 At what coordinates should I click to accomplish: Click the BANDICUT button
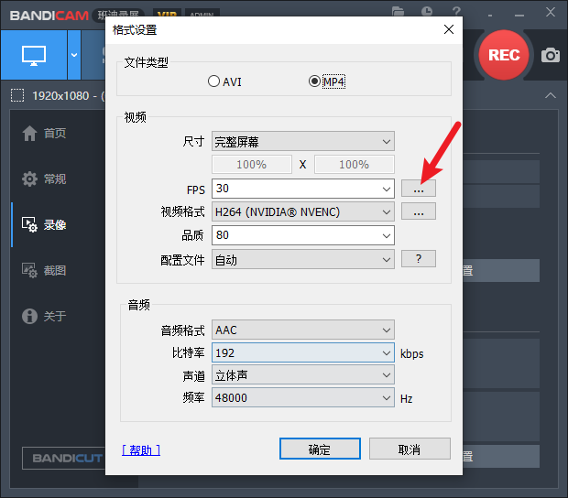click(x=64, y=459)
